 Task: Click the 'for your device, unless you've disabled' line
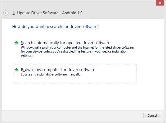coord(74,51)
